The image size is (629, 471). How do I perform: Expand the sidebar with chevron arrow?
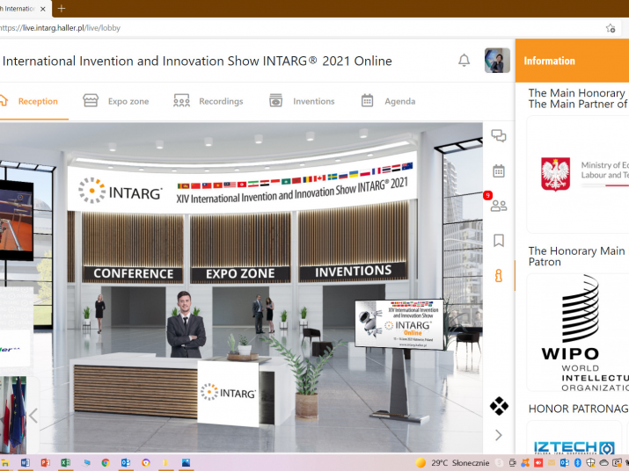[x=499, y=435]
